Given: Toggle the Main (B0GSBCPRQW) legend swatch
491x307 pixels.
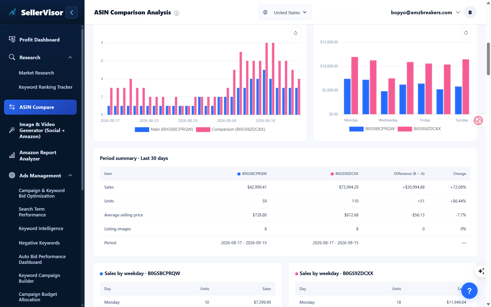Looking at the screenshot, I should (142, 129).
